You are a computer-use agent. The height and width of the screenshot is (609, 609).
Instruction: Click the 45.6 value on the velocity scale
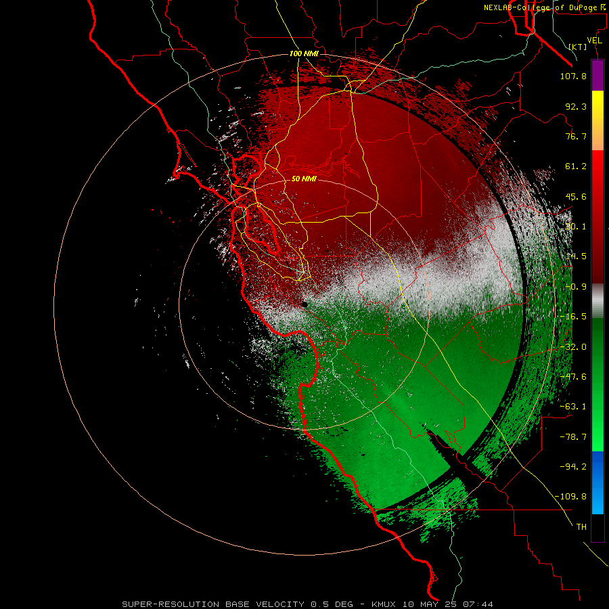[576, 196]
